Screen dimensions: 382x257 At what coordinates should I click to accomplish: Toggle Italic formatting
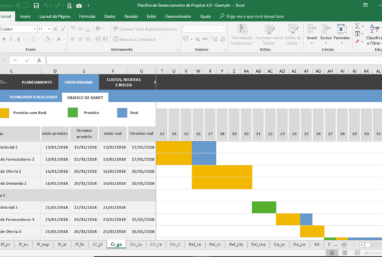click(x=11, y=39)
